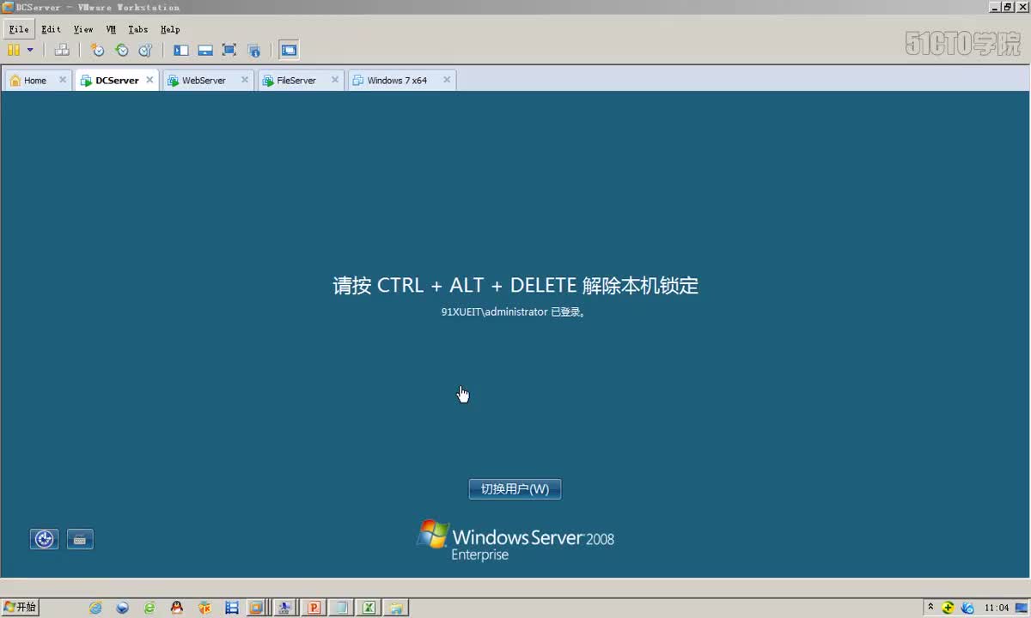Switch to the WebServer tab
This screenshot has width=1031, height=618.
[x=204, y=81]
